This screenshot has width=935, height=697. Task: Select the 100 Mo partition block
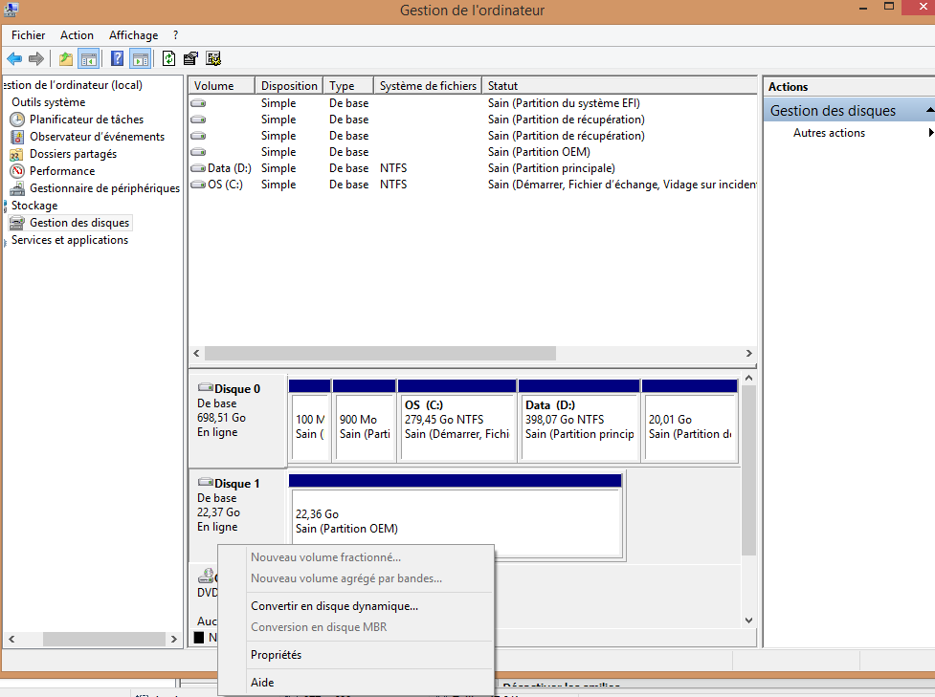[309, 421]
